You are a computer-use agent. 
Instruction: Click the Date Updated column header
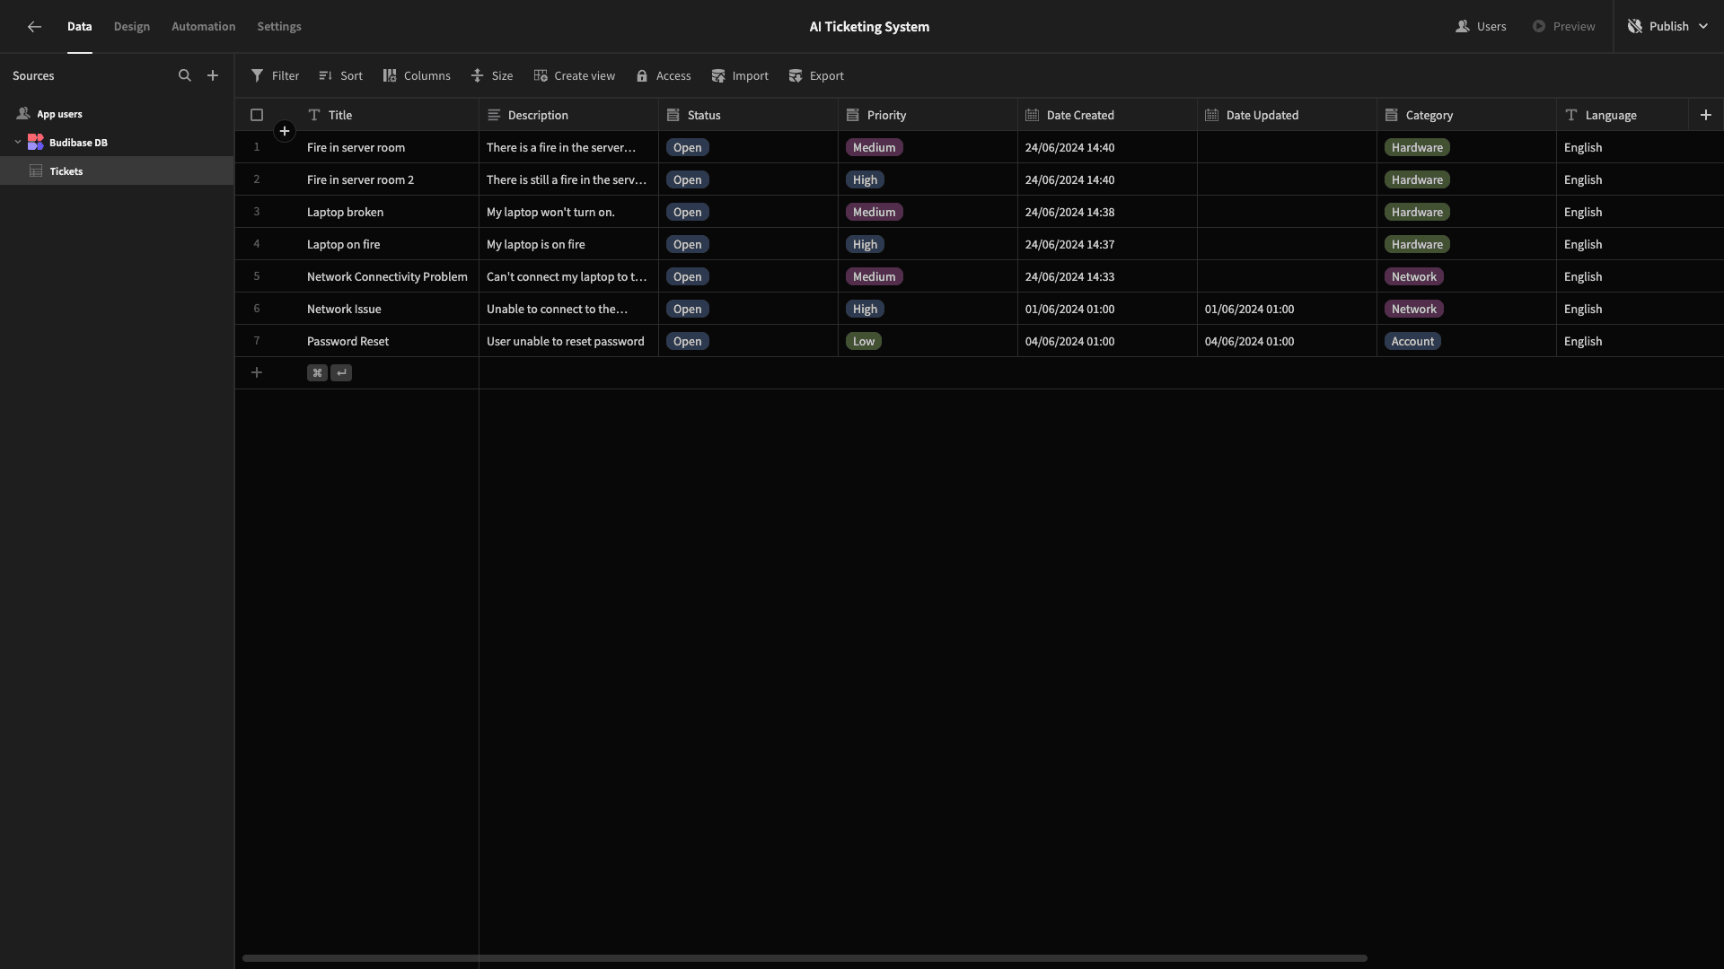pyautogui.click(x=1287, y=115)
